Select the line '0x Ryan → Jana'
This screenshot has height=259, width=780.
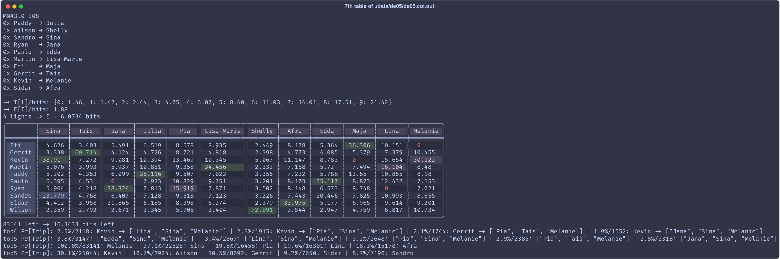[32, 45]
